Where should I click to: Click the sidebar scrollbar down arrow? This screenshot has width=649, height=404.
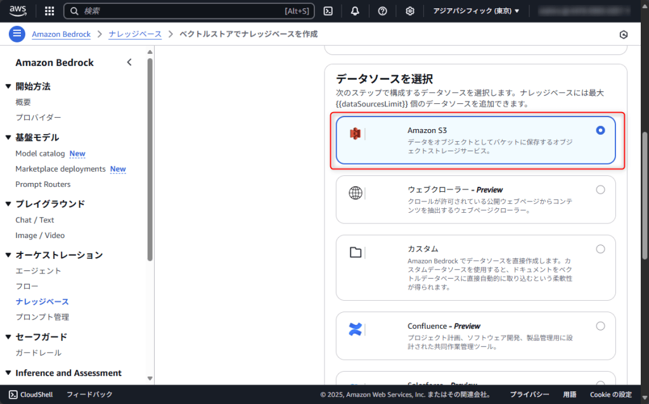[150, 379]
